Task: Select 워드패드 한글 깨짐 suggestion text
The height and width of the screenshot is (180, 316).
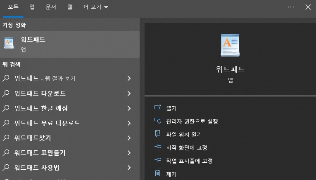Action: [x=41, y=108]
